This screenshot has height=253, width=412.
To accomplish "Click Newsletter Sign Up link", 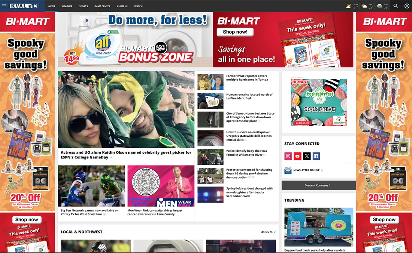I will [306, 170].
